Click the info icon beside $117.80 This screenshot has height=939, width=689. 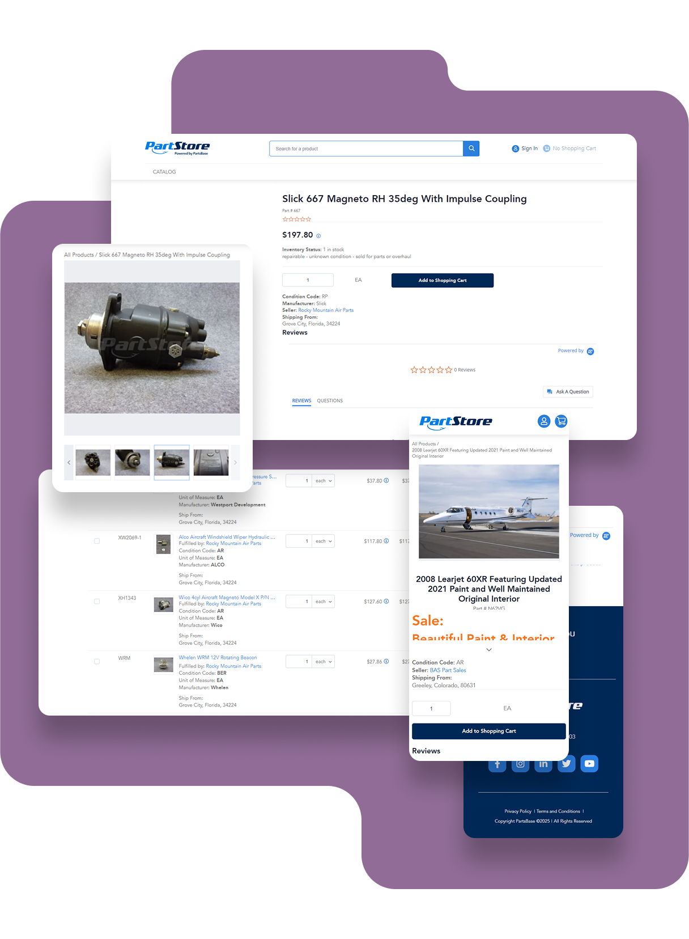pos(386,541)
